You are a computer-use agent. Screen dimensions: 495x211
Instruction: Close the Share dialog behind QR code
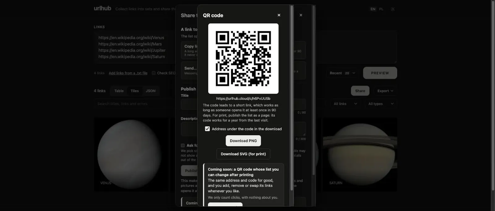(301, 15)
